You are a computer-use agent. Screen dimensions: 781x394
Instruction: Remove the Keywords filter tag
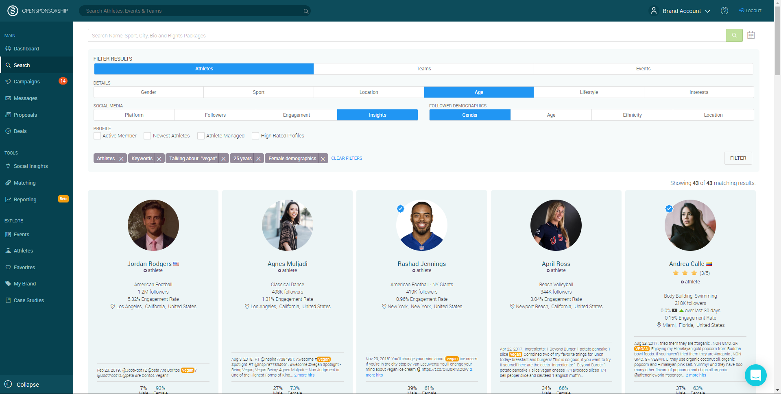click(x=159, y=159)
